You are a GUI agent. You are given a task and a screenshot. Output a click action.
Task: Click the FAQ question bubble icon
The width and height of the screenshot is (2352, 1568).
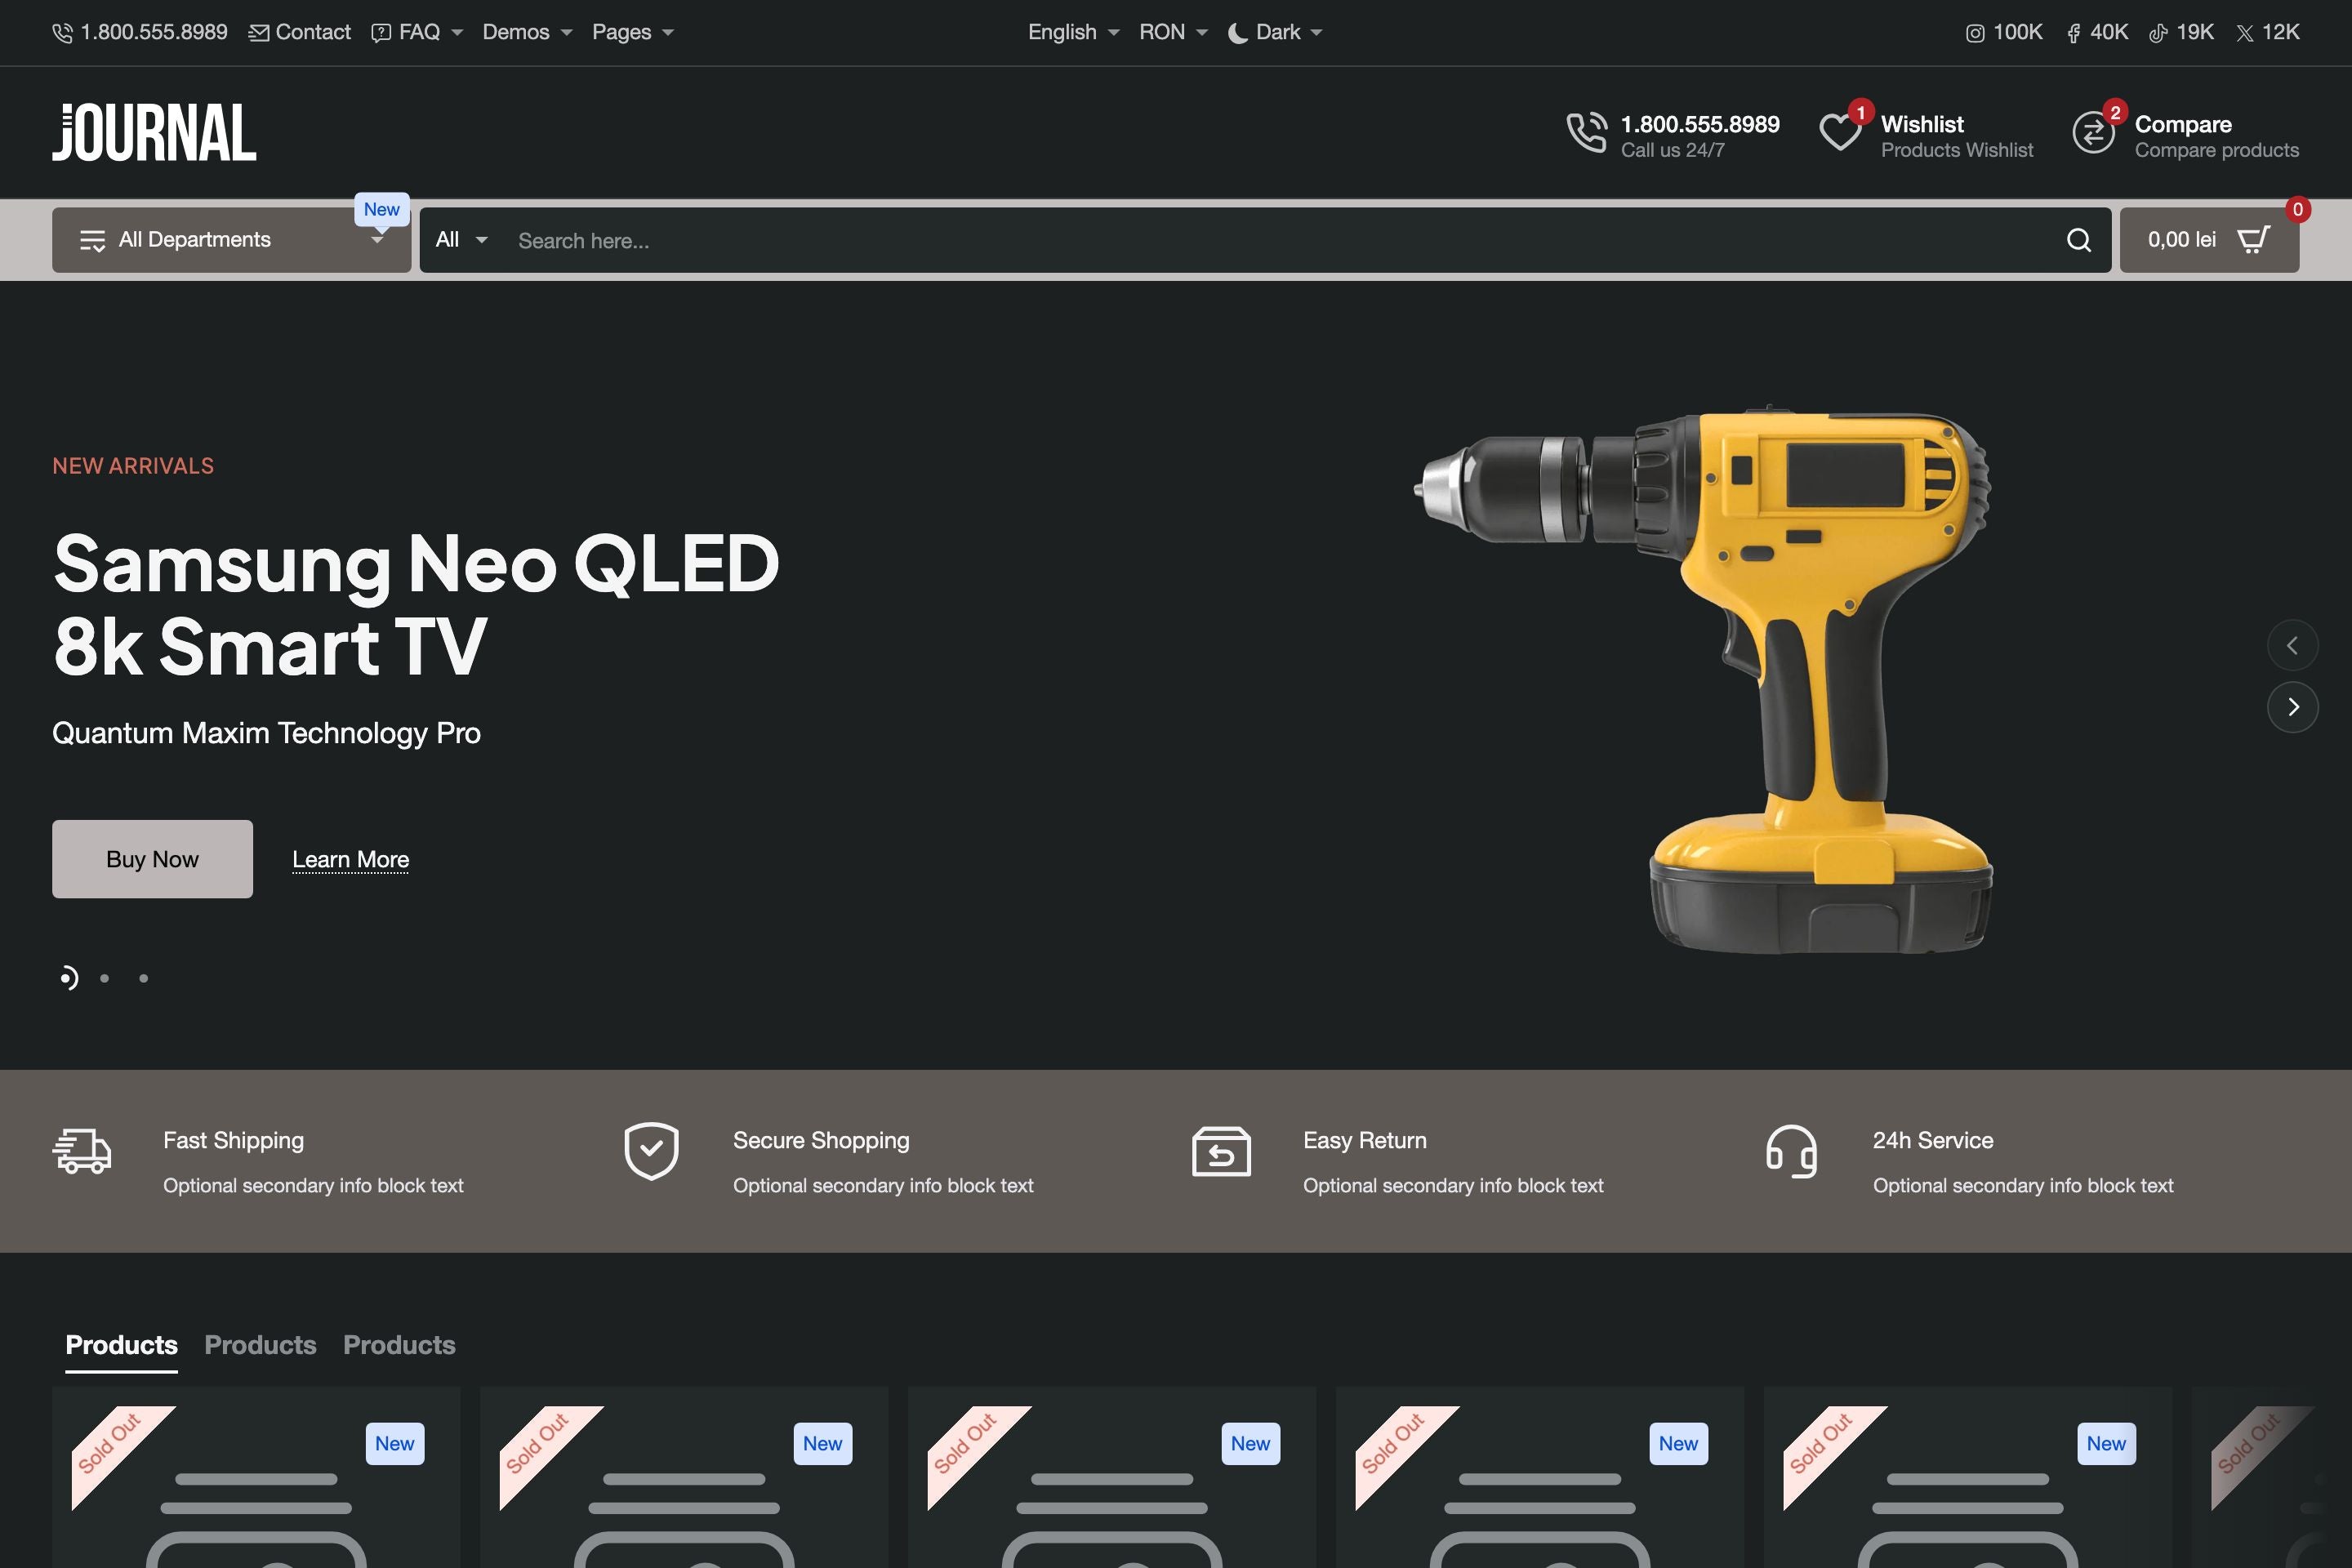(381, 33)
